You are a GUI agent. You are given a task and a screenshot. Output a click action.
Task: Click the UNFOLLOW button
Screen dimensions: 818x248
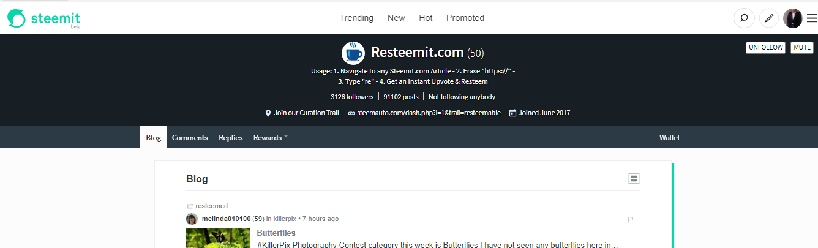click(x=765, y=47)
